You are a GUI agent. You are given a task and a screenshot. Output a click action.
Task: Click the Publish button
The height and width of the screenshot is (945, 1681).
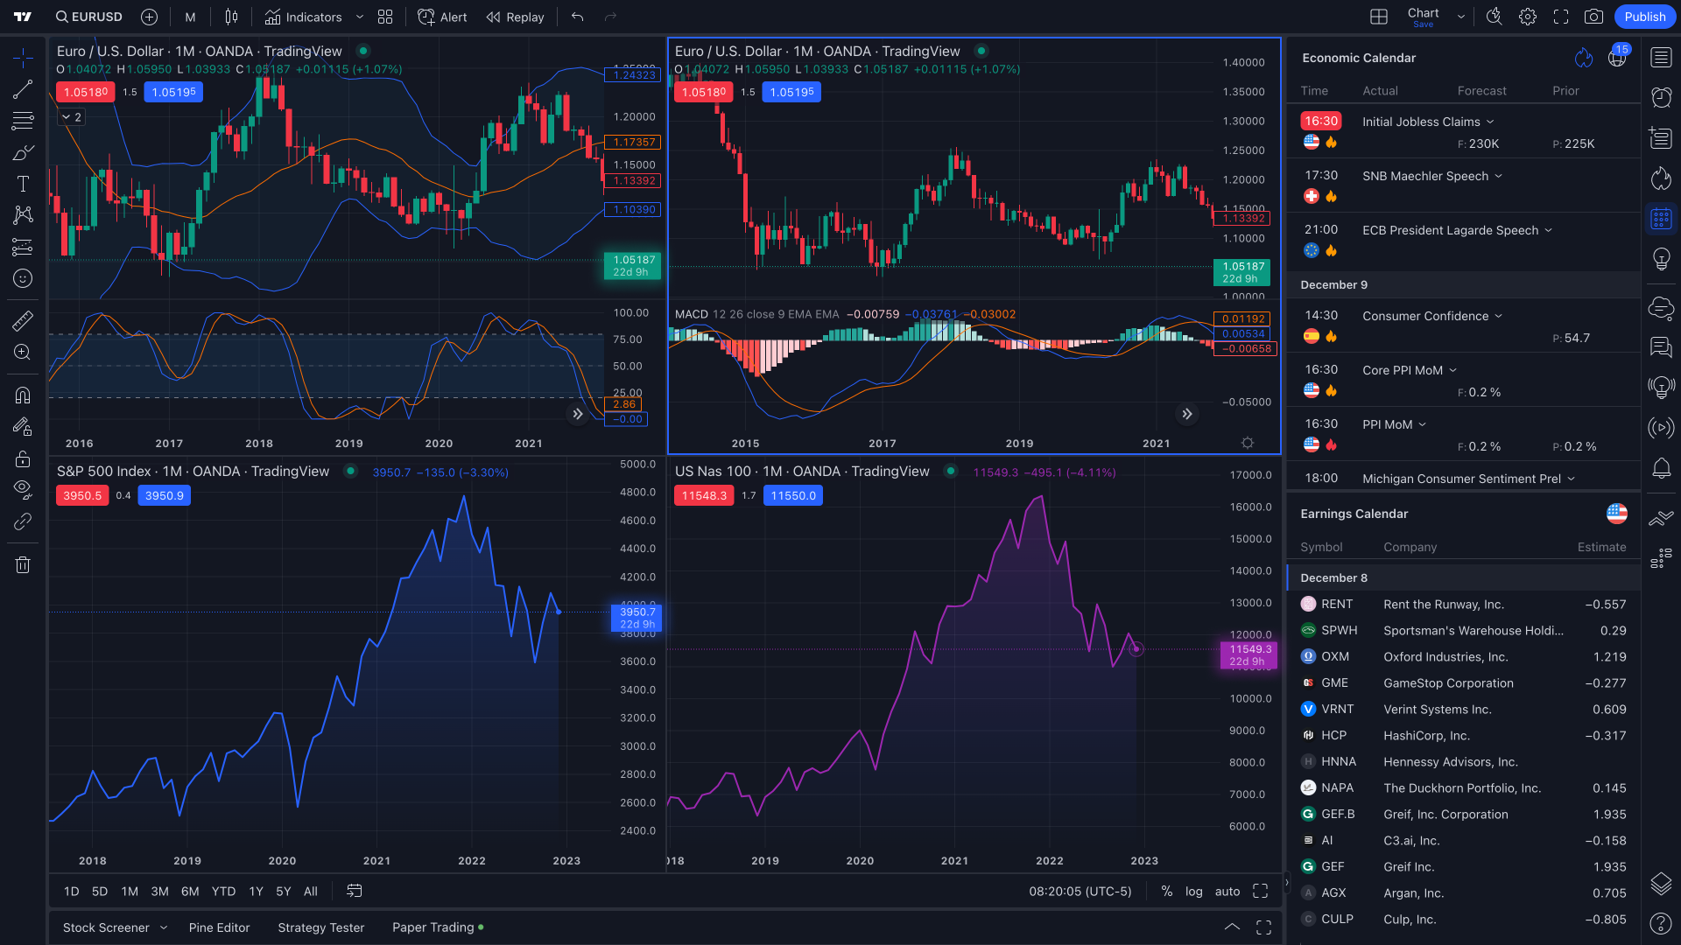[x=1644, y=17]
